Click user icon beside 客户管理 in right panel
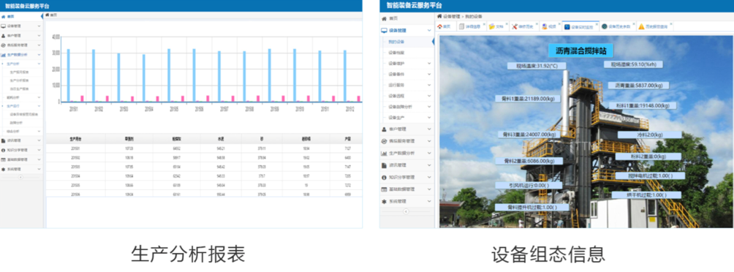734x272 pixels. [385, 129]
